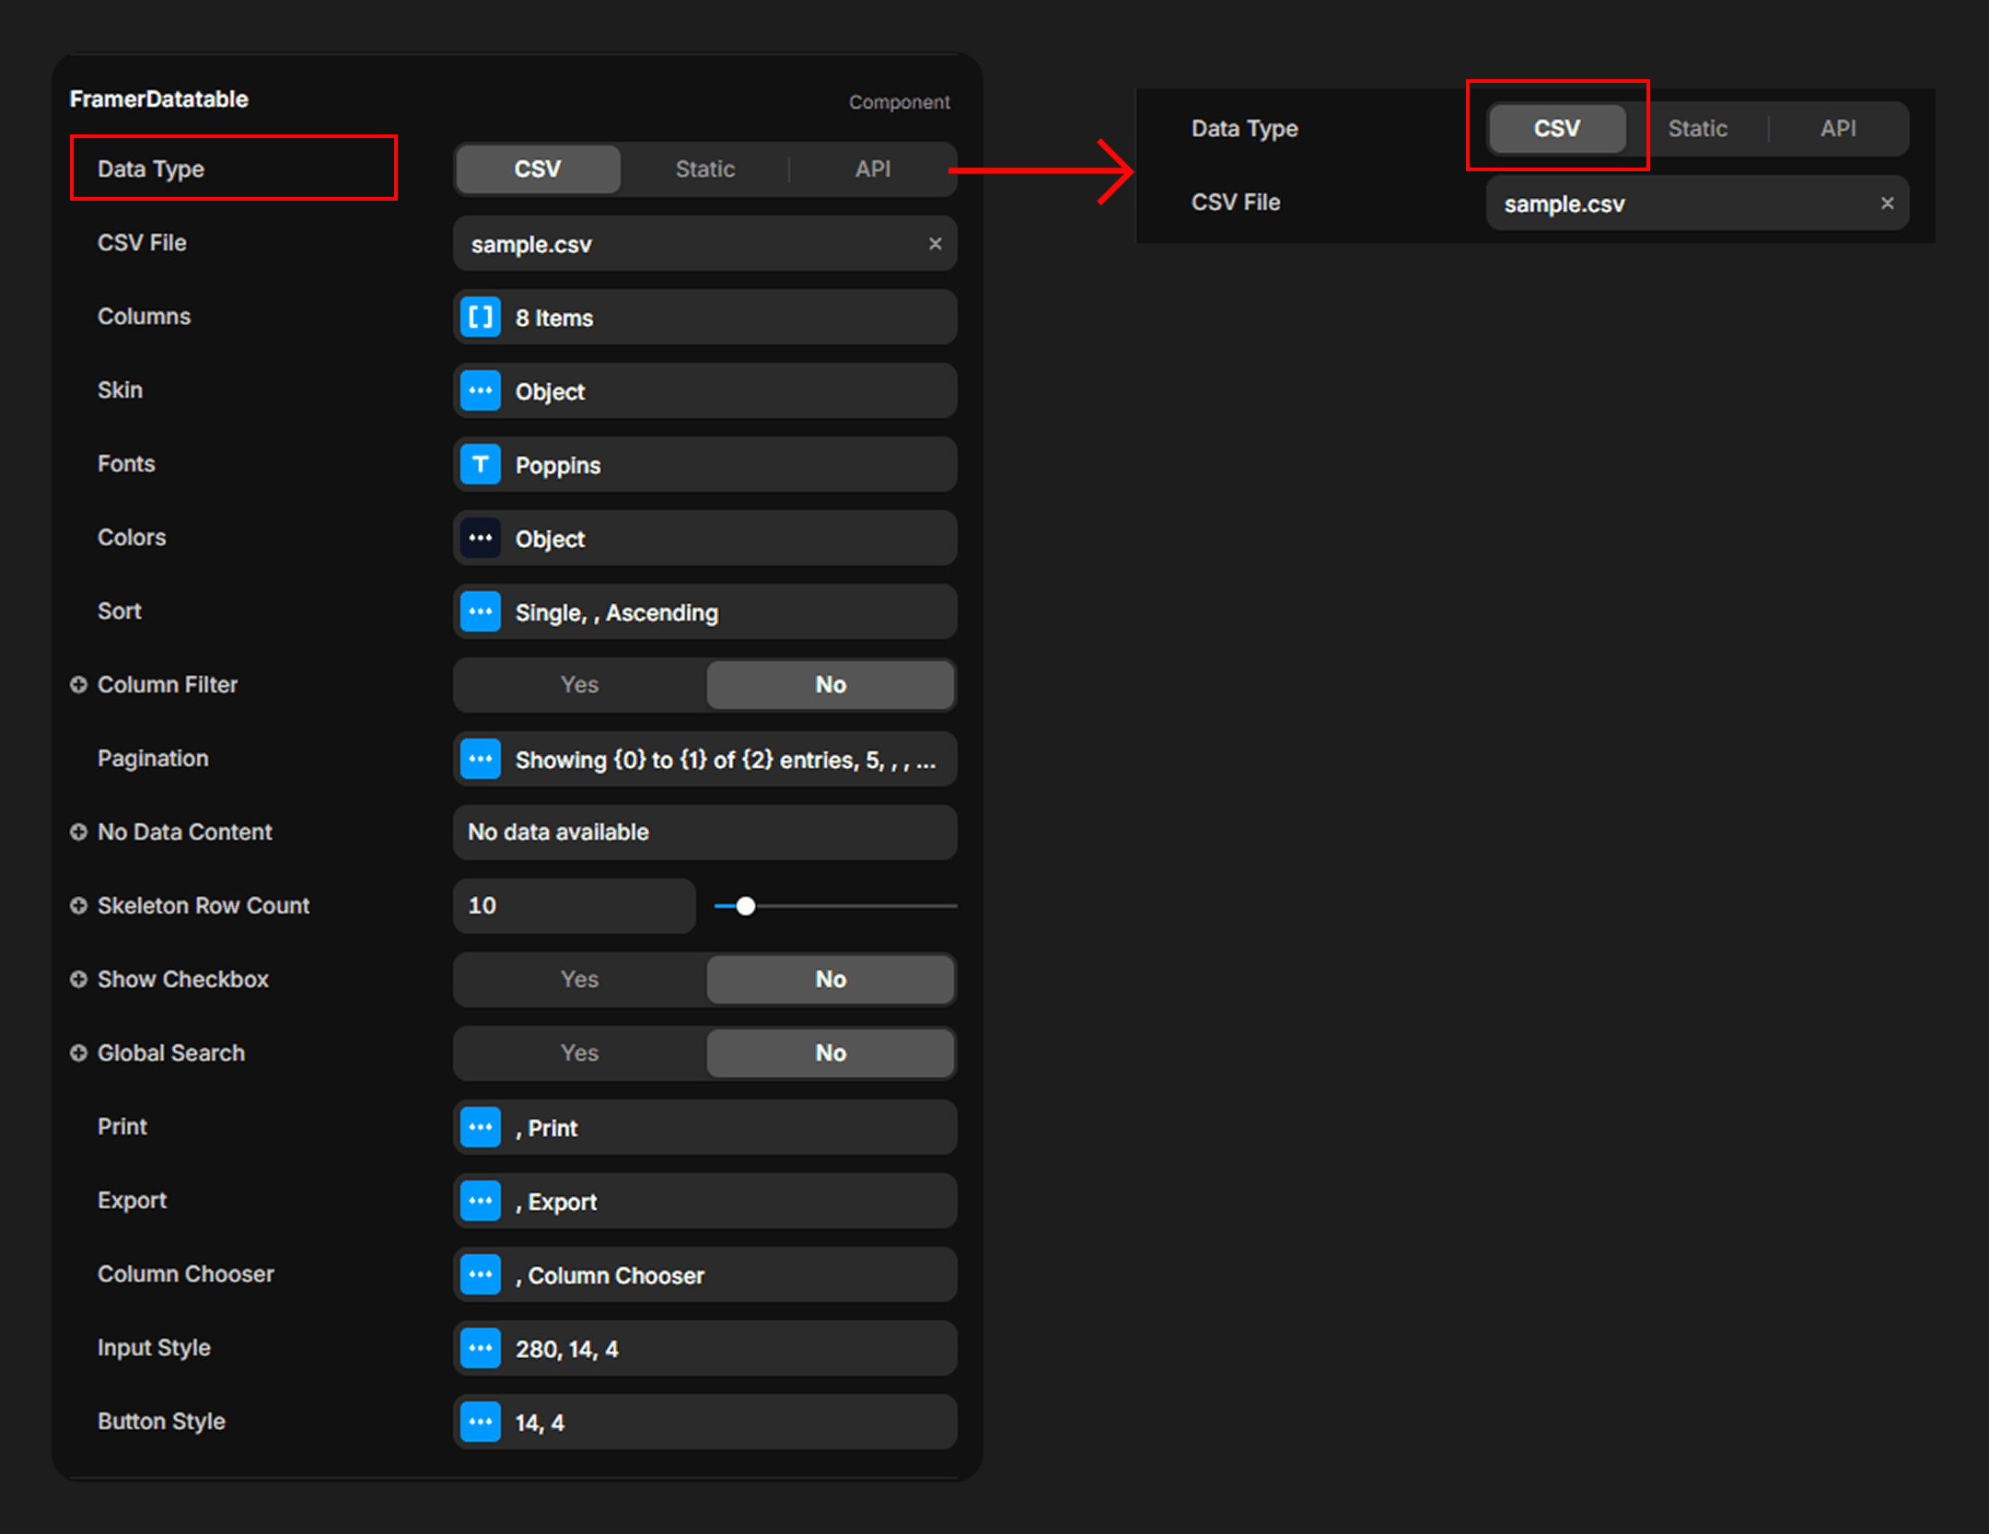Click the Poppins font T icon
Image resolution: width=1989 pixels, height=1534 pixels.
(480, 464)
